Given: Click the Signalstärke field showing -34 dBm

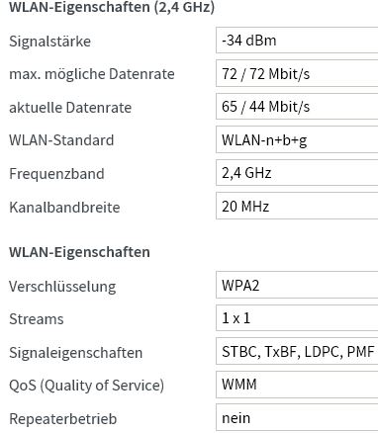Looking at the screenshot, I should click(x=297, y=41).
